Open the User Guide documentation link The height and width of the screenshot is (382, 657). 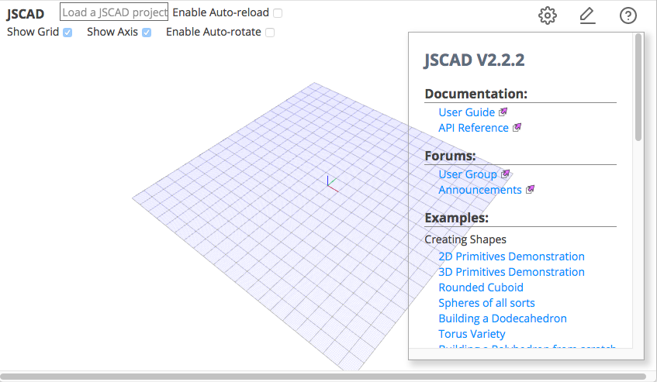point(466,112)
